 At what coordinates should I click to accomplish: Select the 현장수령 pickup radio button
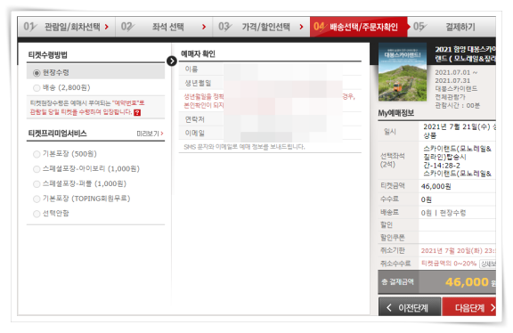[37, 73]
